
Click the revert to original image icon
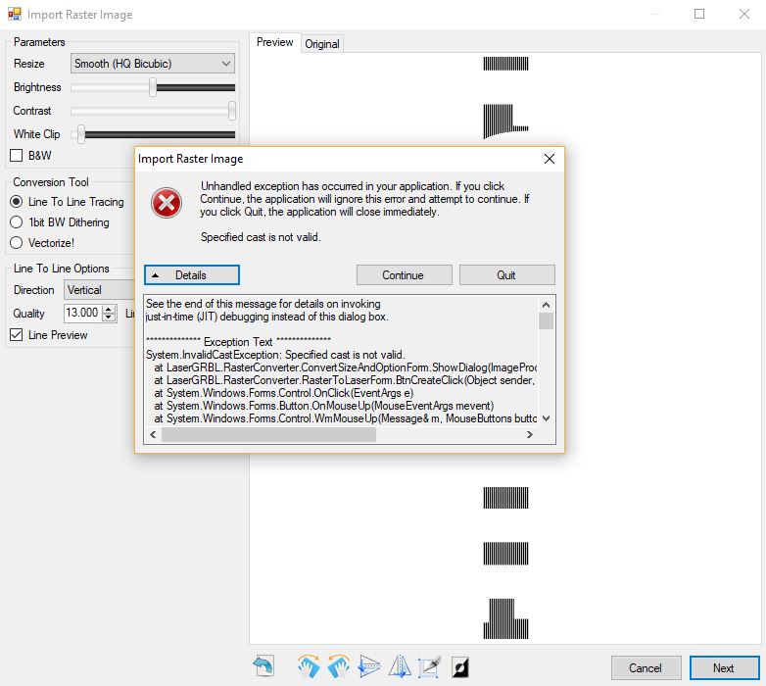click(x=263, y=666)
